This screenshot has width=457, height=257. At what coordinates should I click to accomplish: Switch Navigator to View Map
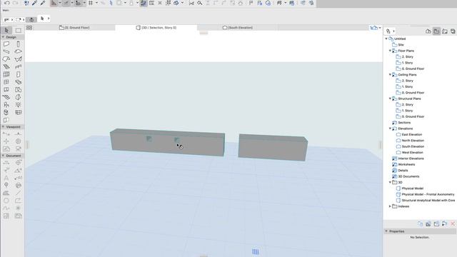pos(436,31)
